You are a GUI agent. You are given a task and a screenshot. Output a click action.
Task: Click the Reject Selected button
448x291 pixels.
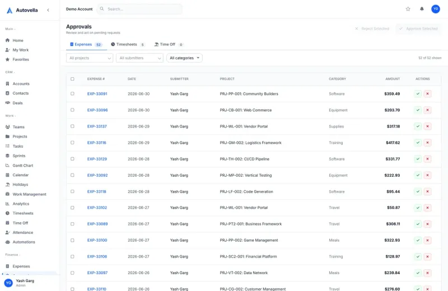(x=372, y=29)
